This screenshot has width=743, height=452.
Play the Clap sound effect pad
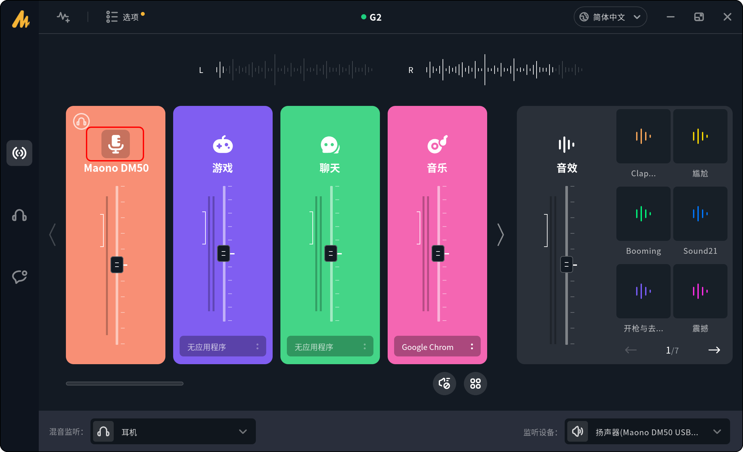[643, 136]
